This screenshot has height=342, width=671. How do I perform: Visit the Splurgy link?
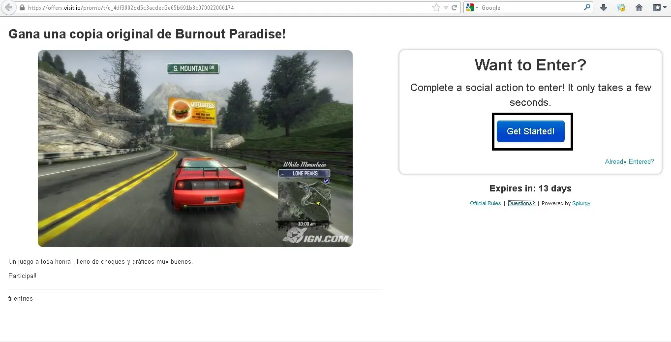coord(581,203)
